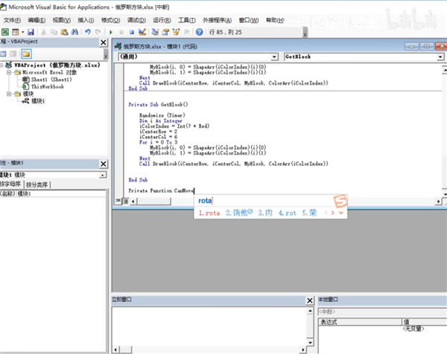Toggle Folders view in Project panel
Image resolution: width=447 pixels, height=354 pixels.
tap(25, 54)
